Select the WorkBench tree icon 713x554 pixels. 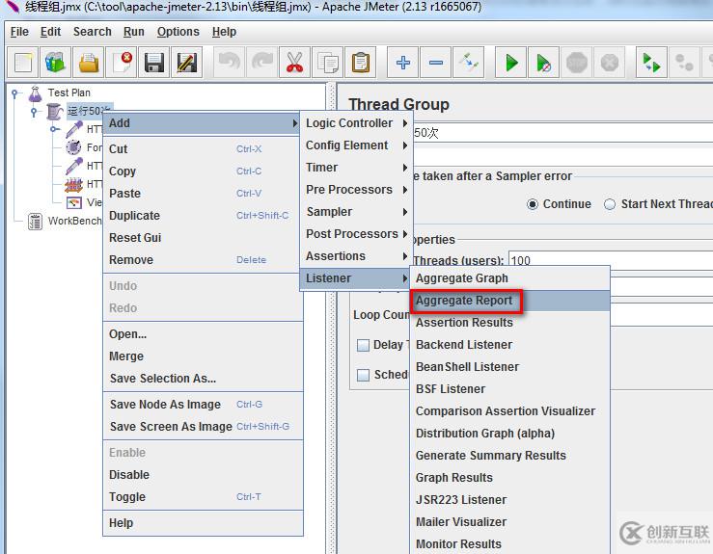tap(35, 222)
